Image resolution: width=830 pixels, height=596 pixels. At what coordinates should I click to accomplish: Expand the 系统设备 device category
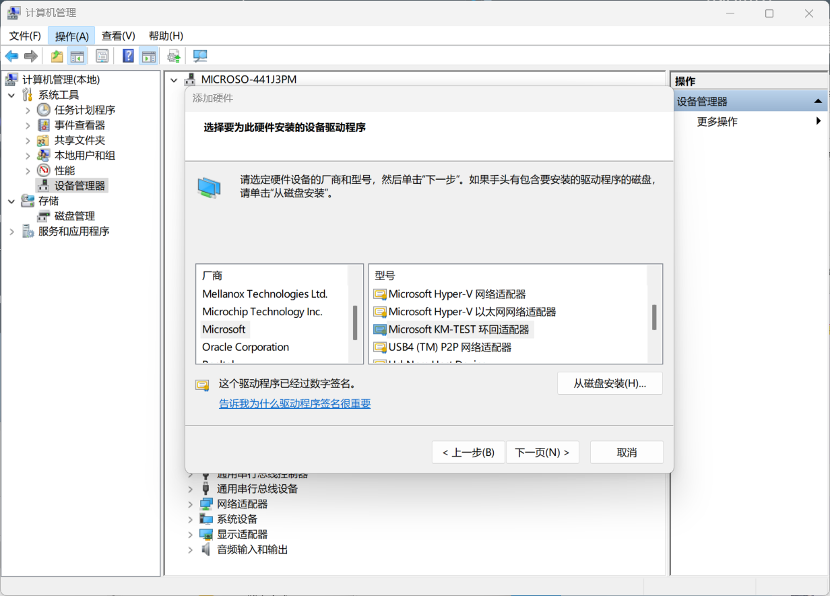pos(190,519)
